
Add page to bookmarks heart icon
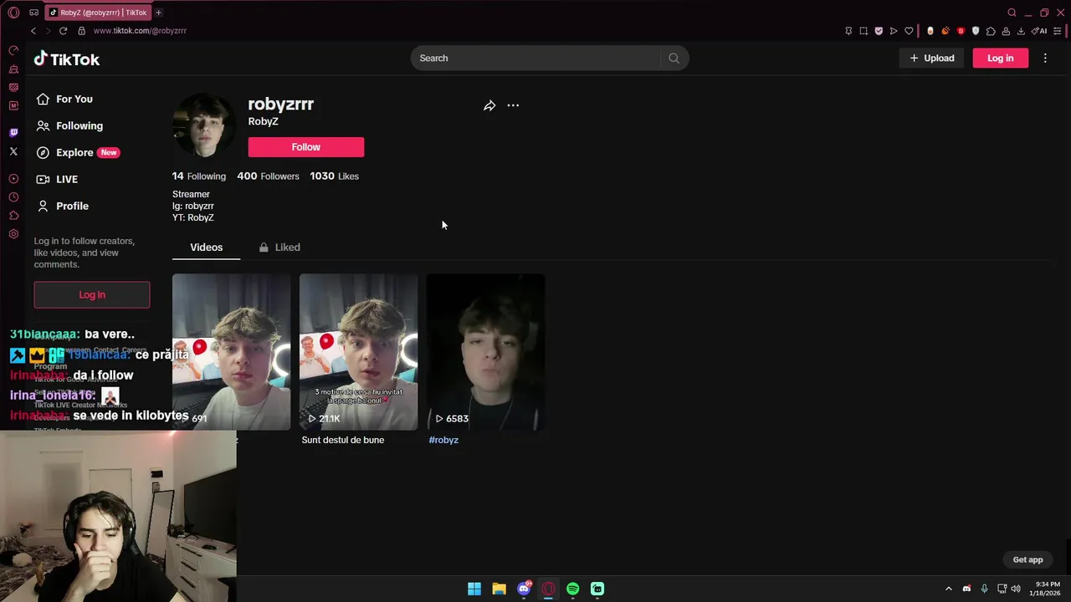coord(909,31)
